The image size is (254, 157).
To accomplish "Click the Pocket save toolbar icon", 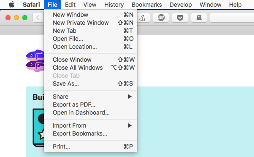I will 180,18.
